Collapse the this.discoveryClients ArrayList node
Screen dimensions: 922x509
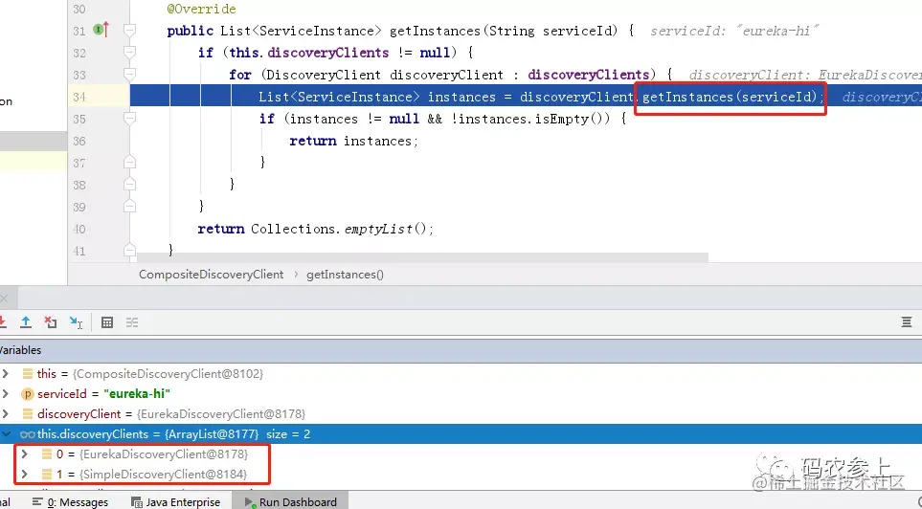click(6, 434)
